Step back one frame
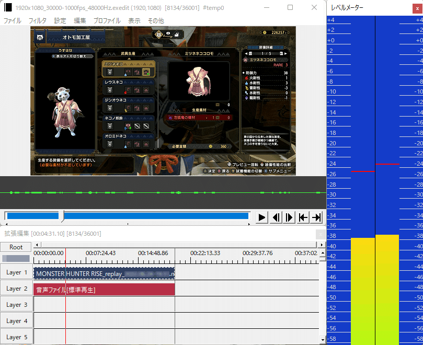The width and height of the screenshot is (423, 345). tap(276, 217)
